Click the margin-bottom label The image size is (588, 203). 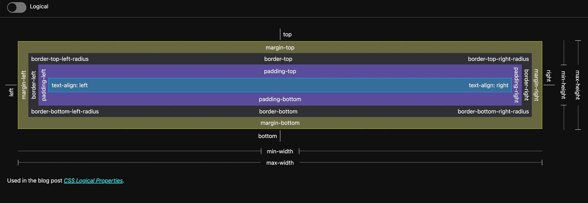[280, 123]
